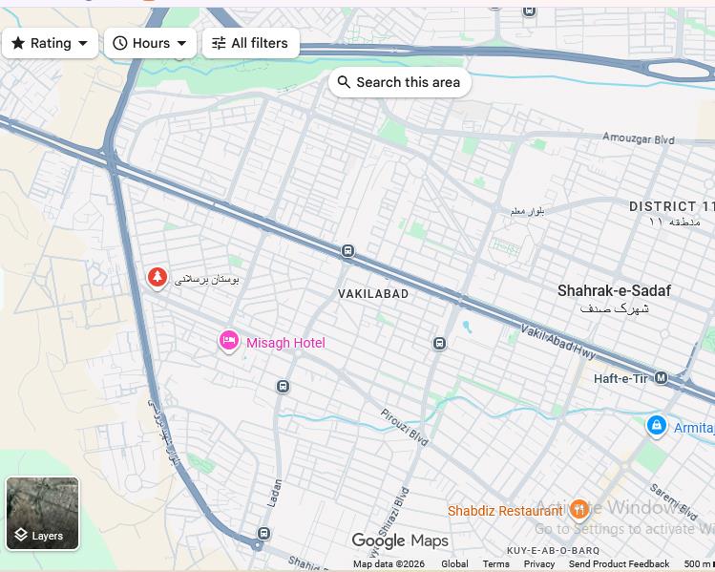The image size is (715, 572).
Task: Click the Misagh Hotel label
Action: pyautogui.click(x=285, y=343)
